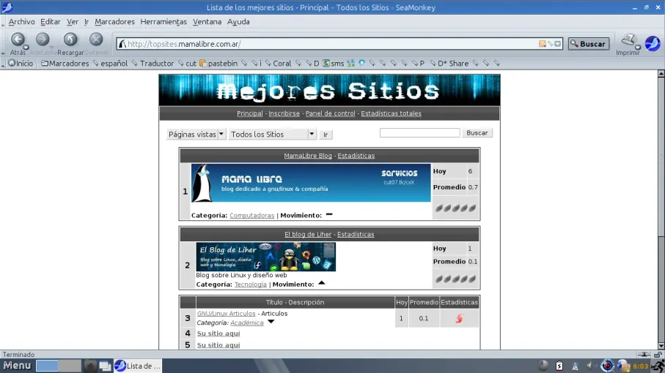
Task: Open the Editar menu
Action: pyautogui.click(x=51, y=22)
